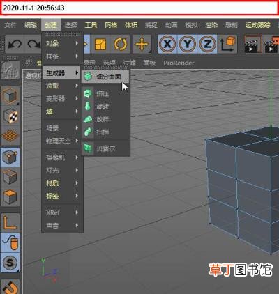Viewport: 279px width, 294px height.
Task: Open the 渲染 menu
Action: [x=211, y=25]
